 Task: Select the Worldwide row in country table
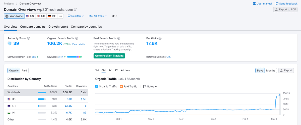point(46,92)
